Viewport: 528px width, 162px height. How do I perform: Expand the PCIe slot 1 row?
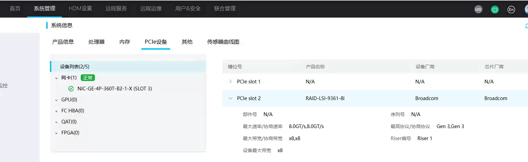230,82
